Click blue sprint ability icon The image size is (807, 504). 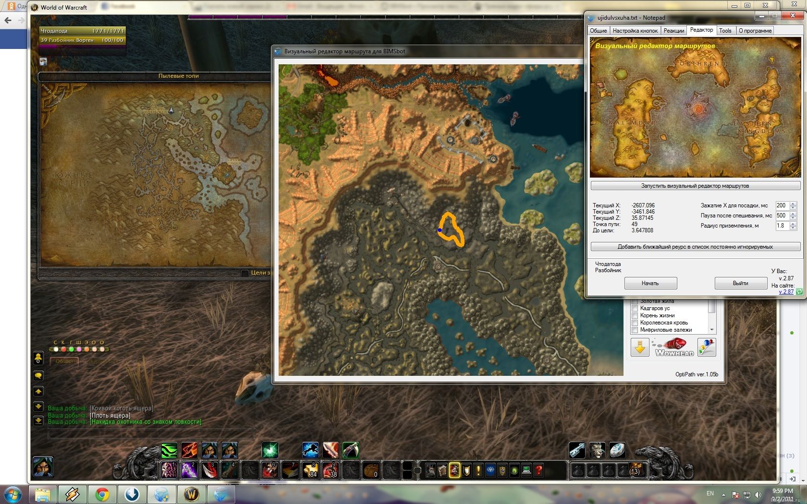click(x=310, y=450)
